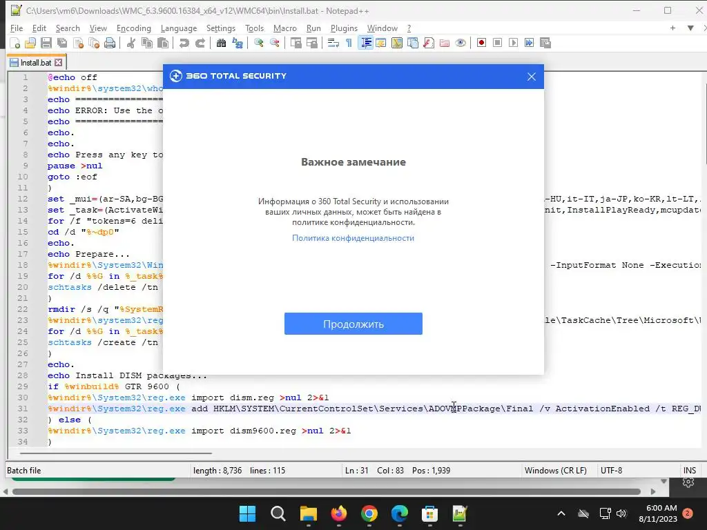Launch Google Chrome from the taskbar
The height and width of the screenshot is (530, 707).
tap(369, 513)
